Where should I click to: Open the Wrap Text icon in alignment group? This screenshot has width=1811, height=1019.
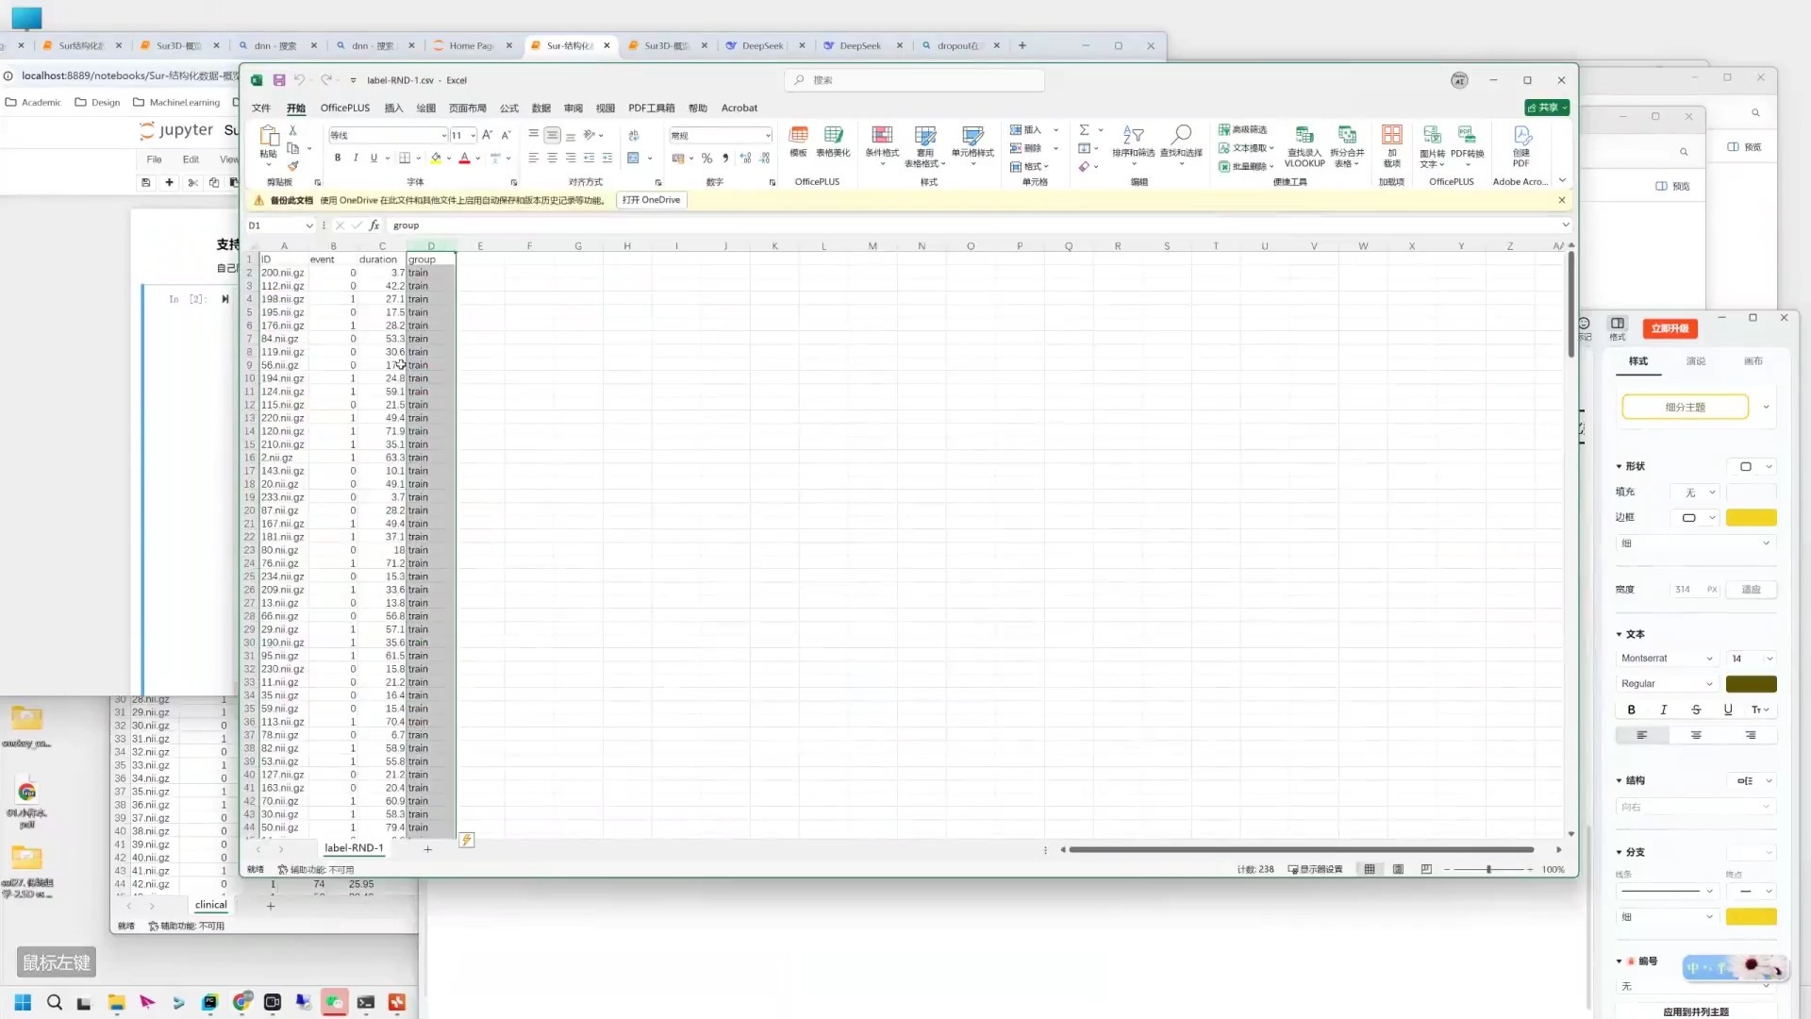point(634,135)
